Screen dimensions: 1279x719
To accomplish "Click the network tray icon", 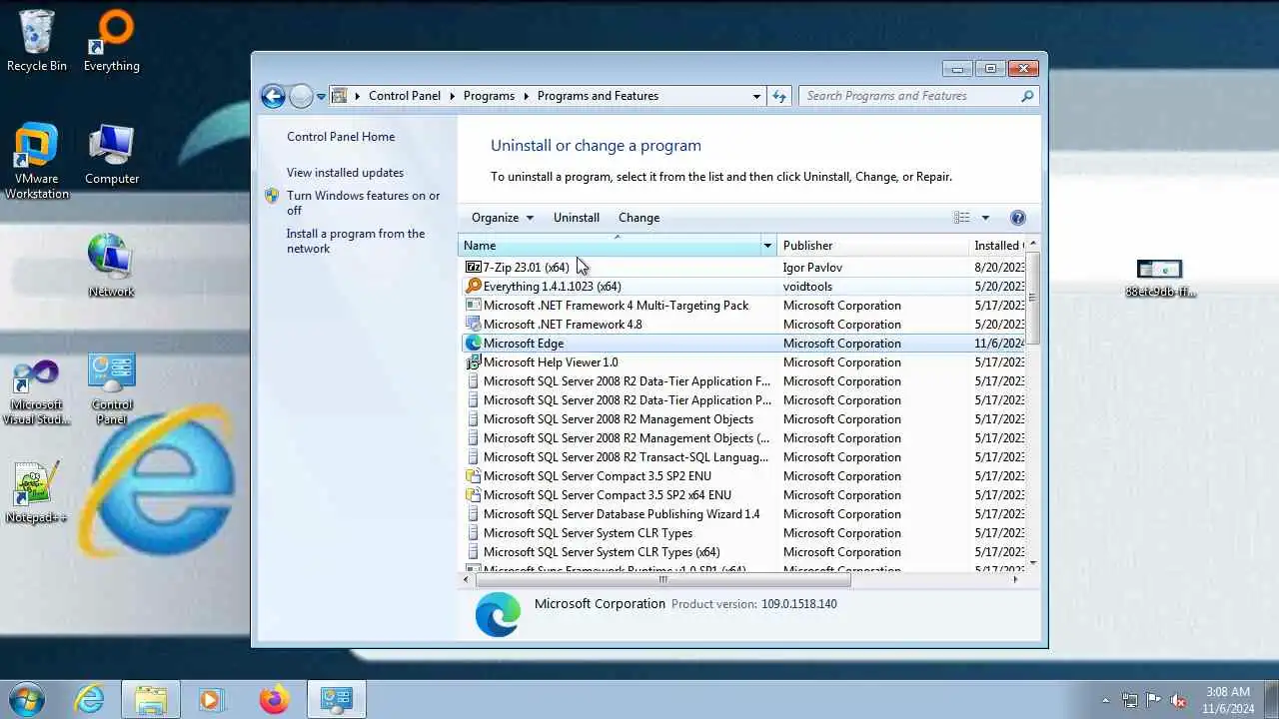I will (1129, 700).
